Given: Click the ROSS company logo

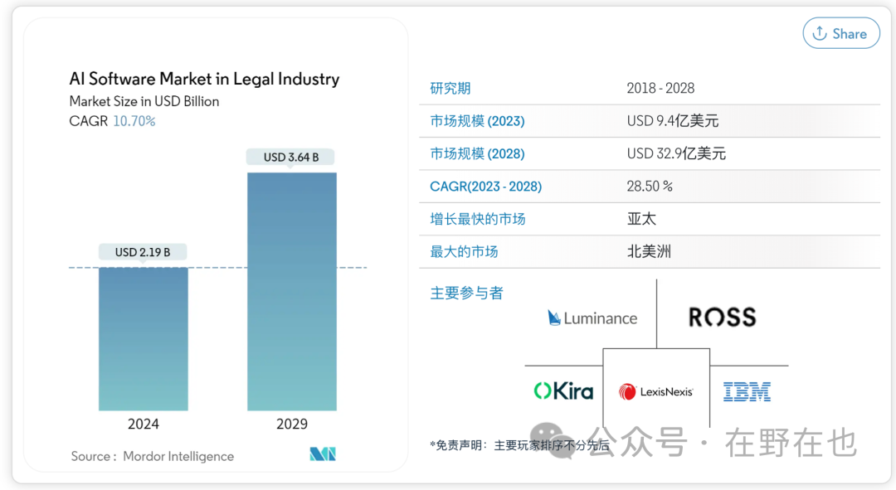Looking at the screenshot, I should pyautogui.click(x=723, y=317).
